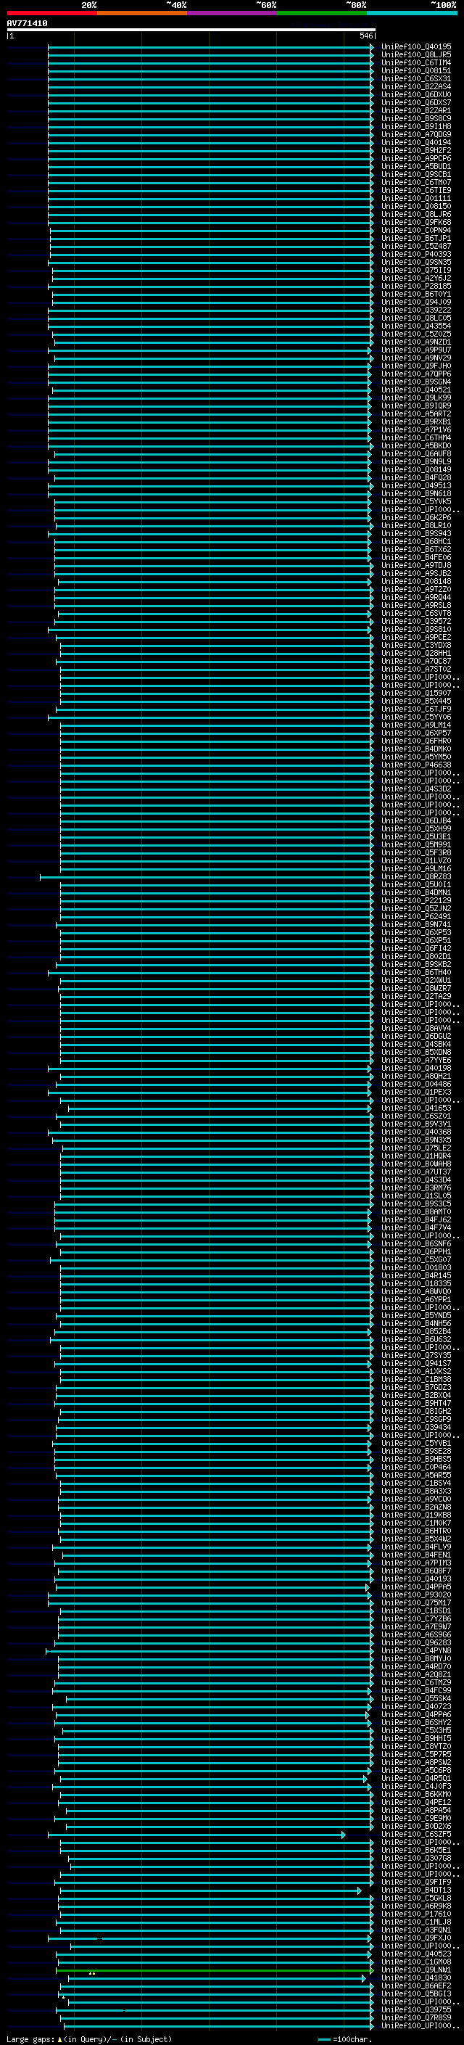Image resolution: width=464 pixels, height=2045 pixels.
Task: Open hit UniRef100_Q08151
Action: pos(416,70)
